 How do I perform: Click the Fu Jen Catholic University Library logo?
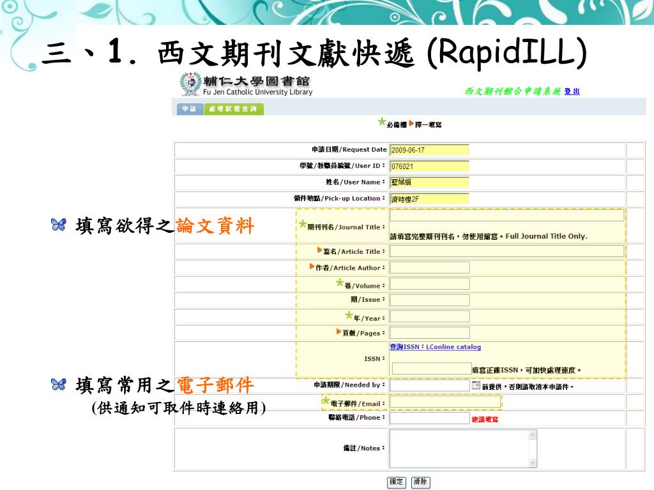coord(246,85)
